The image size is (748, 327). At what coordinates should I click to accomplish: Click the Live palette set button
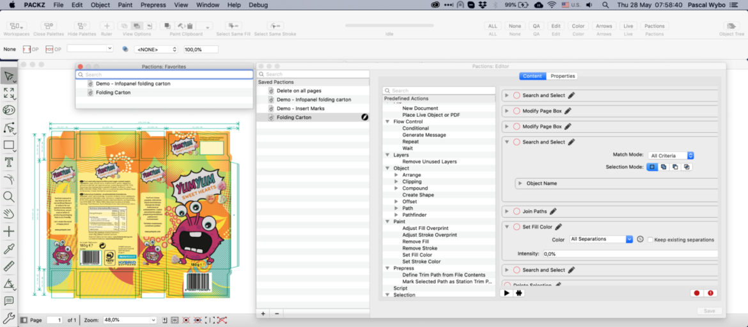pos(628,26)
